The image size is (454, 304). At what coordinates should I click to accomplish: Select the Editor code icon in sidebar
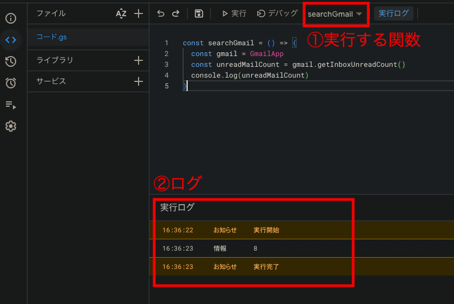[11, 40]
